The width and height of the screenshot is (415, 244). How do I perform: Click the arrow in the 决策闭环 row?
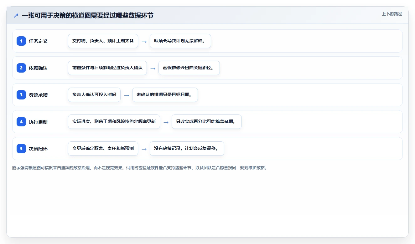click(x=144, y=149)
